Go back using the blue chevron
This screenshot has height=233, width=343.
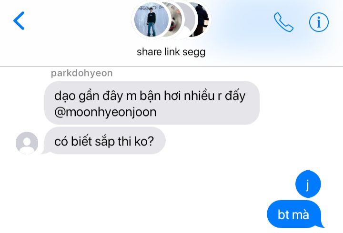[x=19, y=21]
